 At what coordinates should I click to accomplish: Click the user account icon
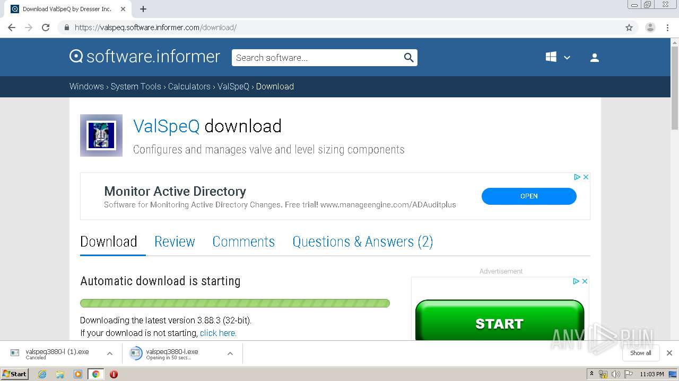coord(595,58)
